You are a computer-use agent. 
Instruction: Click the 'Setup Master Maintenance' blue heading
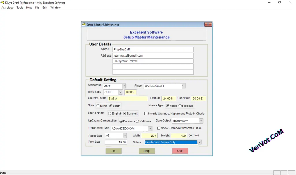(x=147, y=37)
